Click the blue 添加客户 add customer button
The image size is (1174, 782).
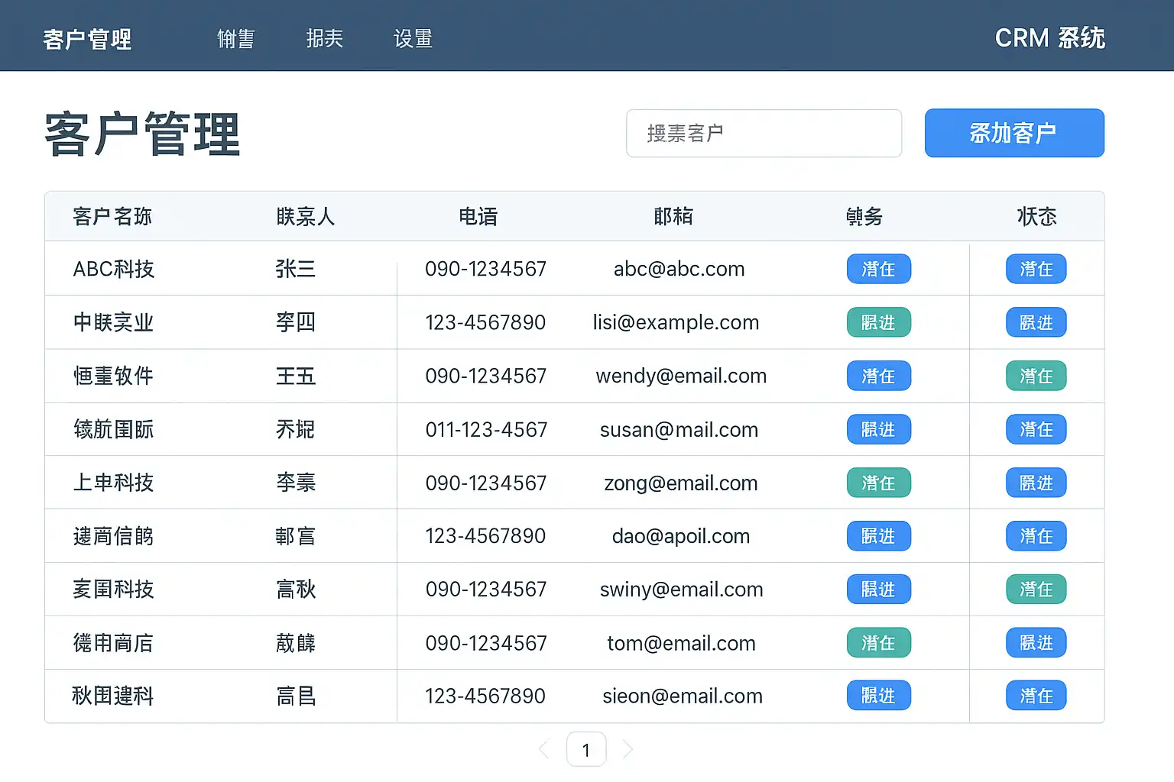pos(1013,133)
